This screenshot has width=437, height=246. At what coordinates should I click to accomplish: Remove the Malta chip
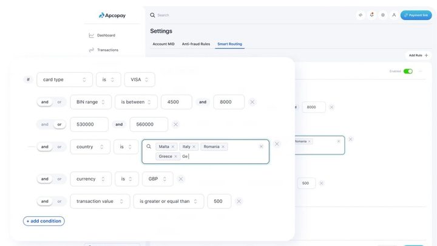click(x=173, y=147)
